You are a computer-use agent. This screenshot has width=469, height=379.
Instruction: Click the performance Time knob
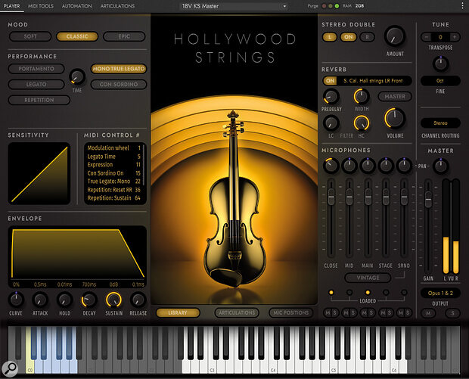tap(77, 76)
